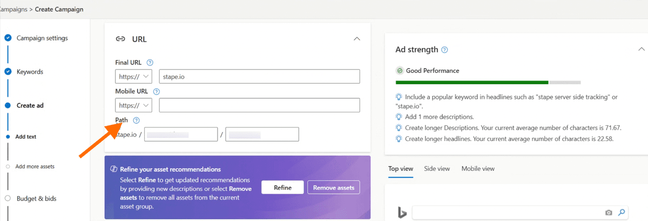Click the camera visual search icon

tap(609, 212)
